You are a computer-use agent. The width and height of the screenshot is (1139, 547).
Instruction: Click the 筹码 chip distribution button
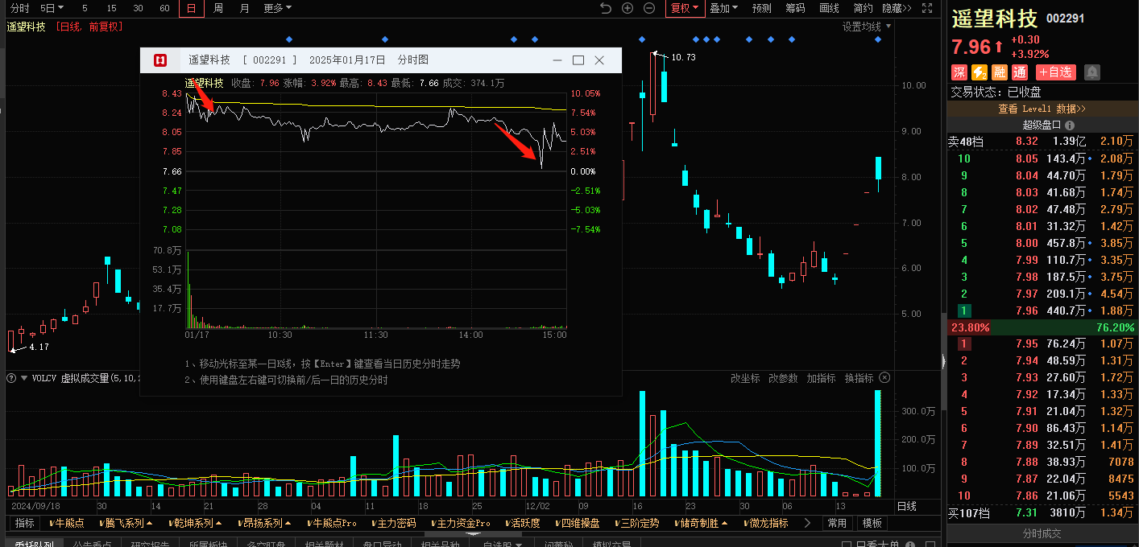tap(795, 8)
